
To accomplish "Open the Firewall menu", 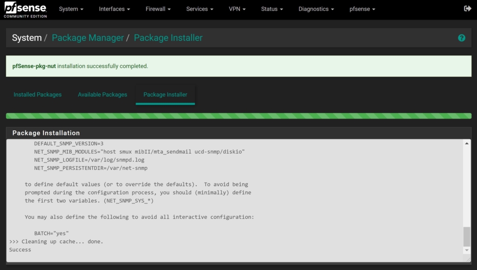I will (x=158, y=9).
